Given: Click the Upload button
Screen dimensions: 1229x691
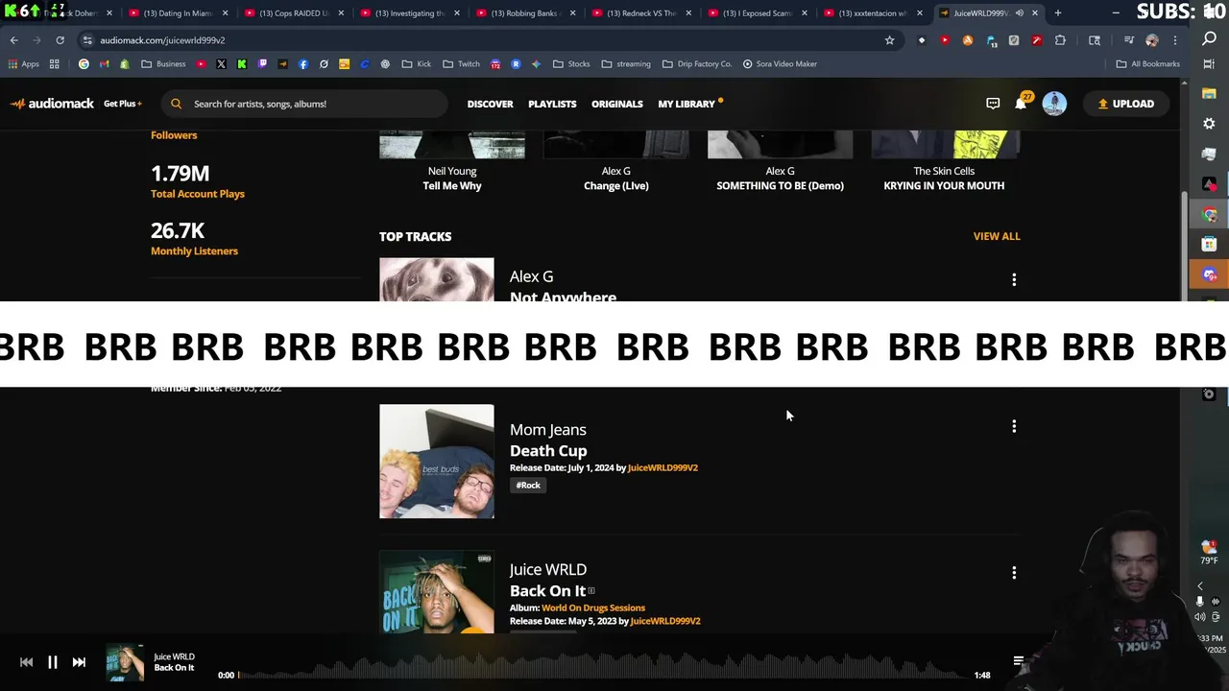Looking at the screenshot, I should coord(1126,104).
